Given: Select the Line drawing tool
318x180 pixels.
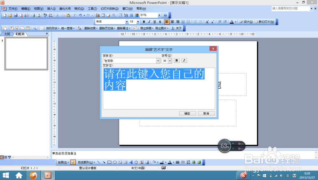Looking at the screenshot, I should tap(99, 162).
